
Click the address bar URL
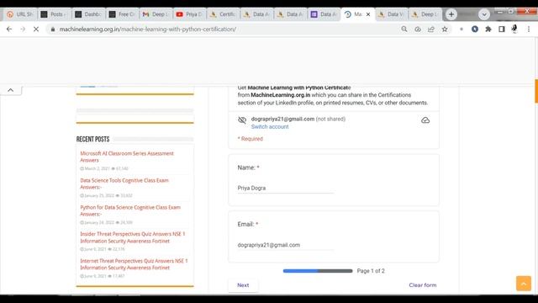pyautogui.click(x=148, y=29)
